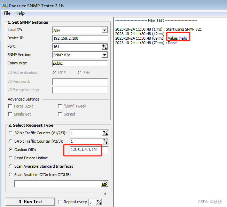227x207 pixels.
Task: Select Read Device Uptime radio button
Action: pyautogui.click(x=10, y=158)
